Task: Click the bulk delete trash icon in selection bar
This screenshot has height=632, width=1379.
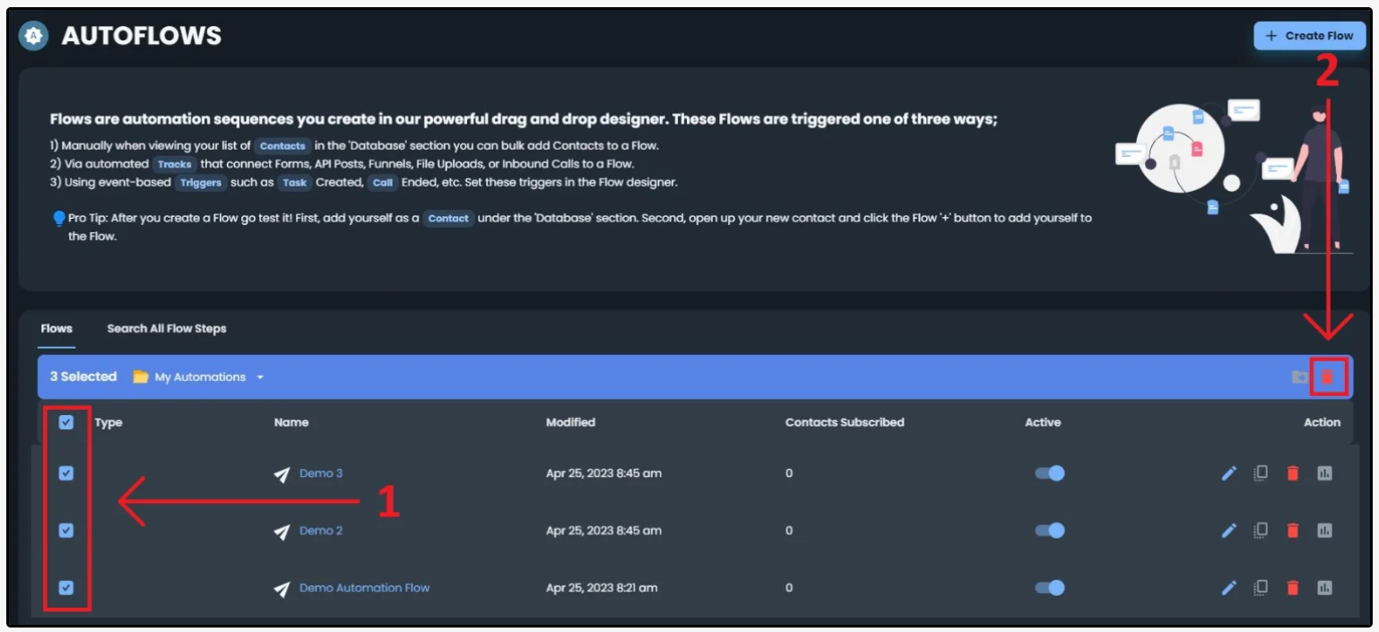Action: (x=1327, y=377)
